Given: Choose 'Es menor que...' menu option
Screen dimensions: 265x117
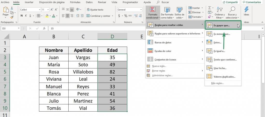Looking at the screenshot, I should coord(222,34).
